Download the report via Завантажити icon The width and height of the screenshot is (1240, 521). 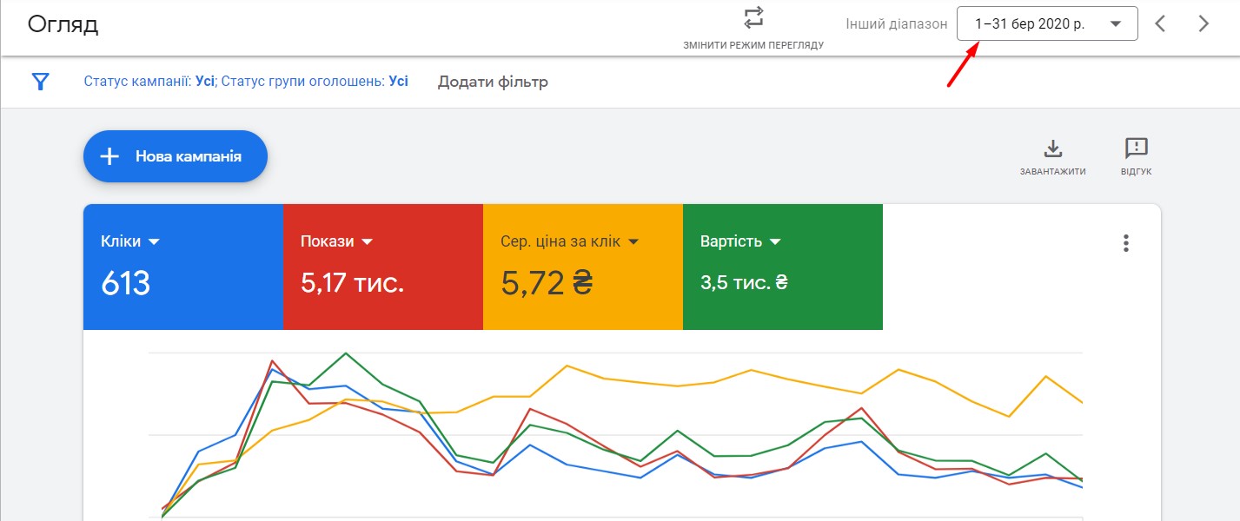(x=1053, y=148)
